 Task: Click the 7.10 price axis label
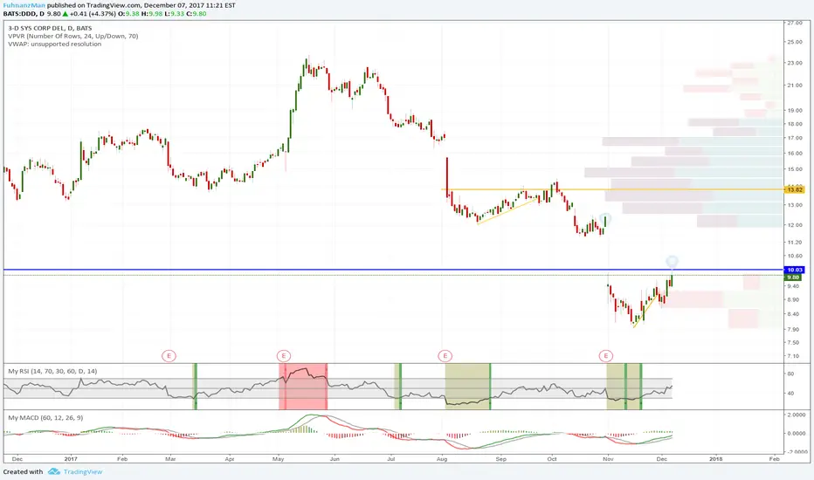[793, 355]
